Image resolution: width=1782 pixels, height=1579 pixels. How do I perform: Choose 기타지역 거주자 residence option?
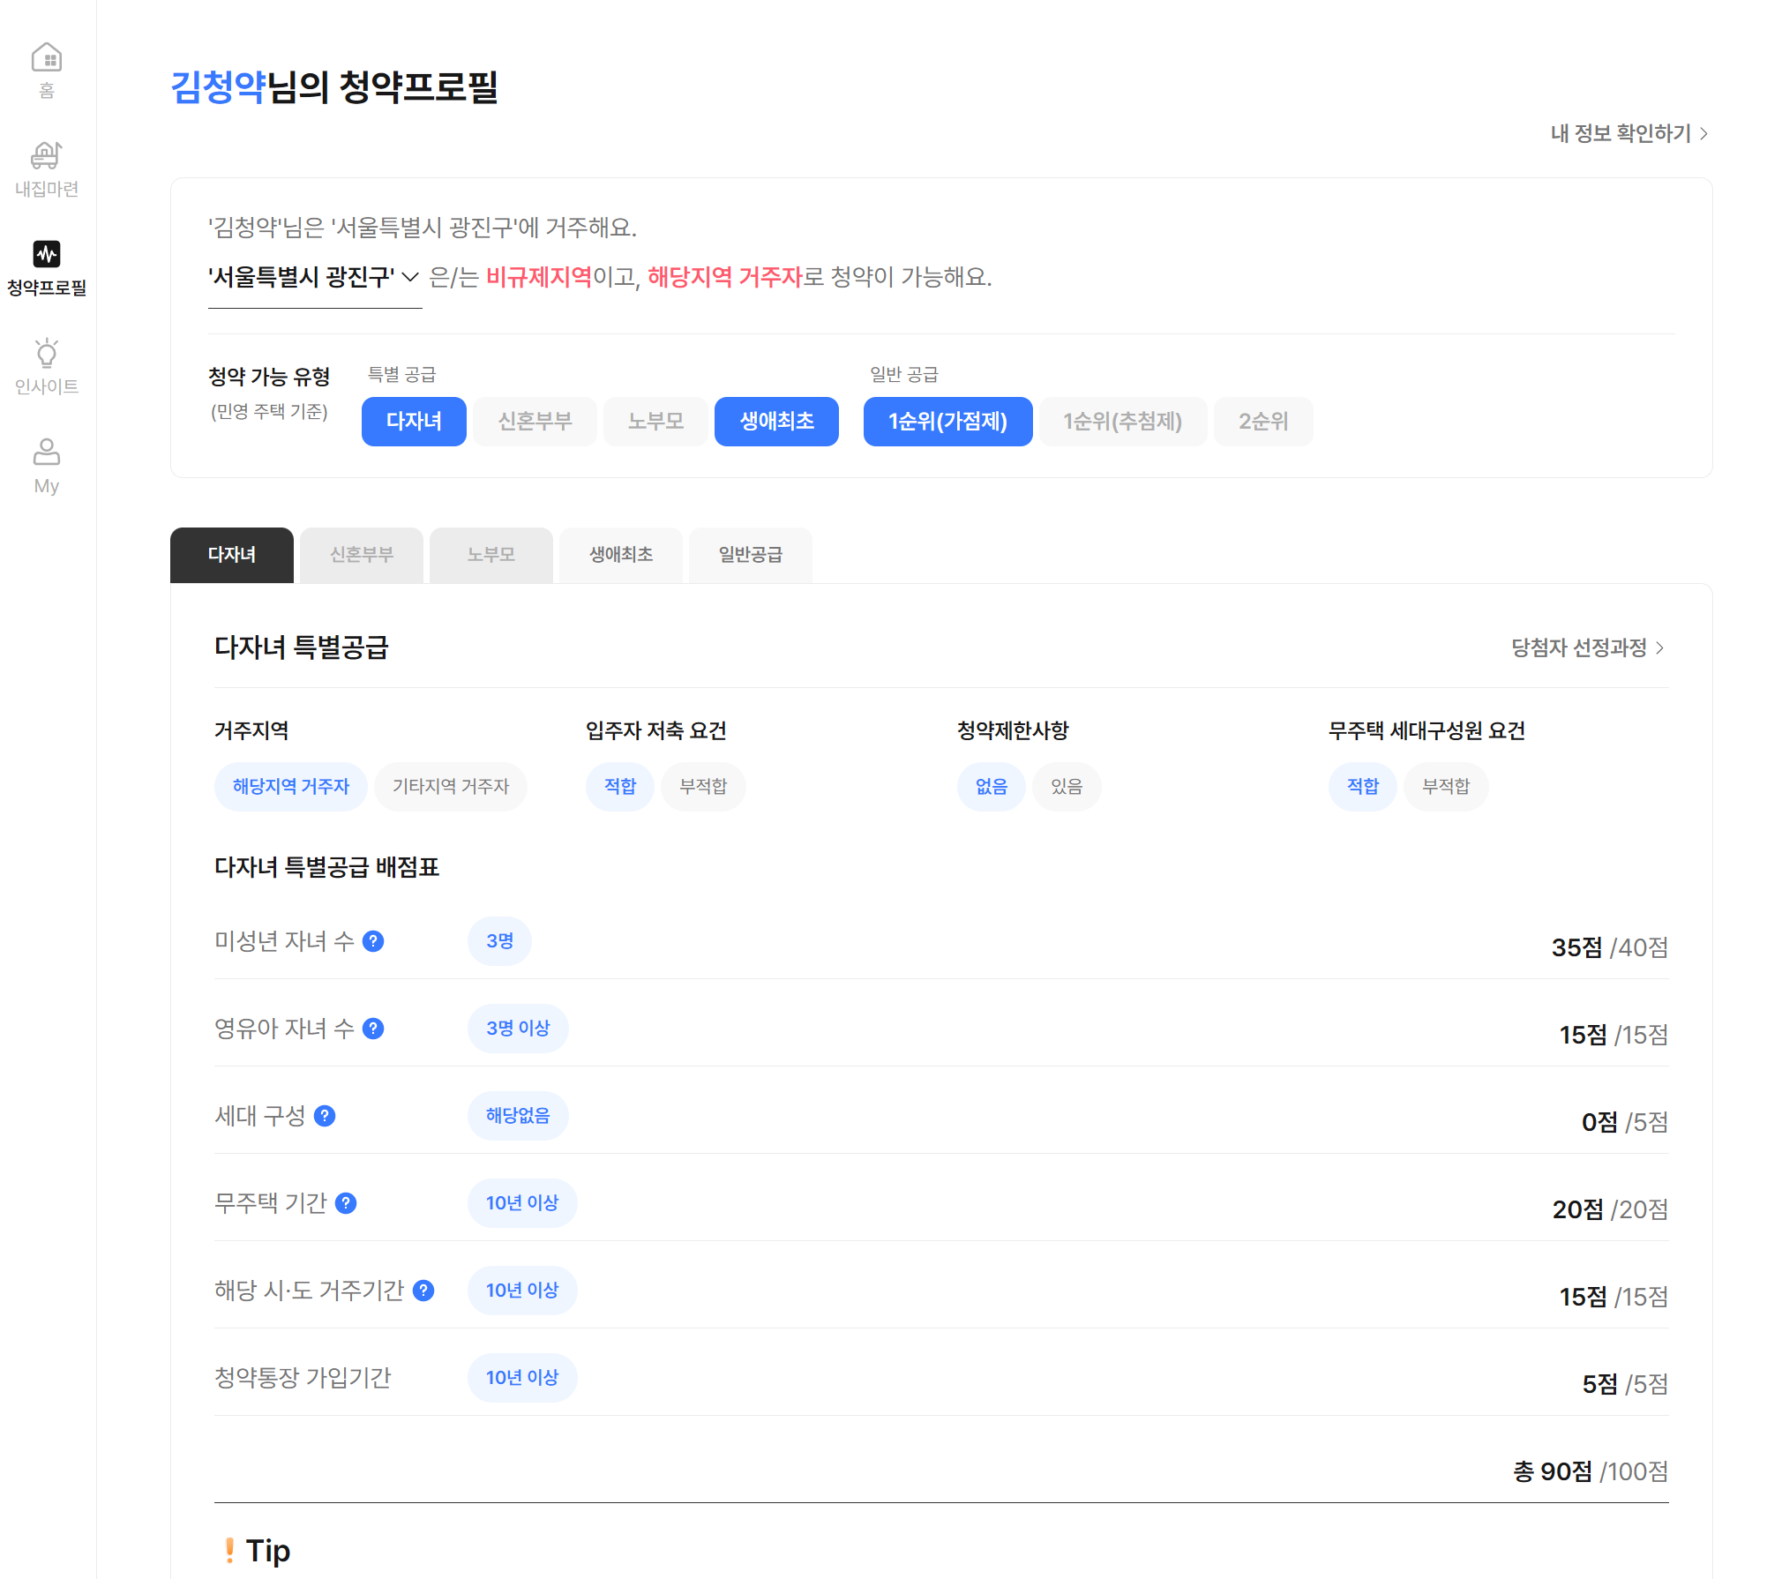coord(451,787)
